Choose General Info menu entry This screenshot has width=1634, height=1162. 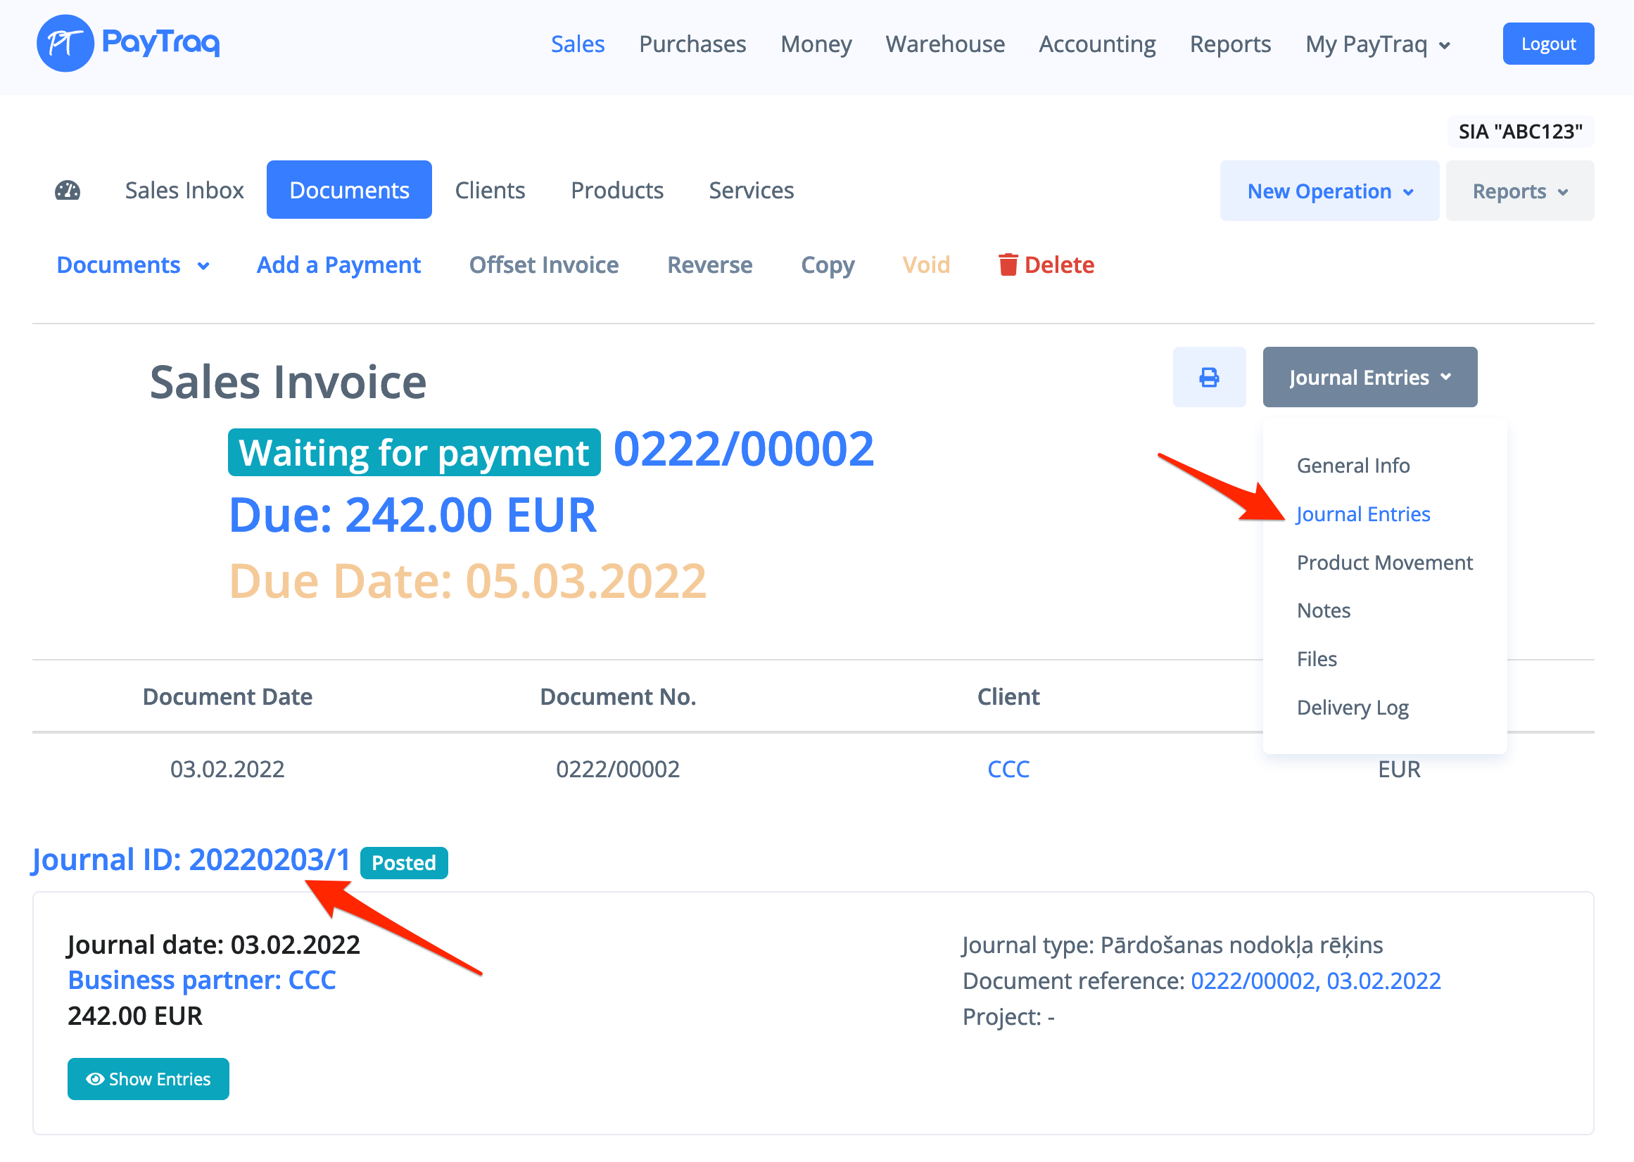tap(1352, 466)
